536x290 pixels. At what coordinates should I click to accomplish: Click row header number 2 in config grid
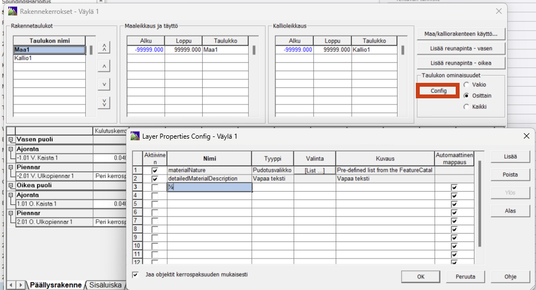click(137, 178)
